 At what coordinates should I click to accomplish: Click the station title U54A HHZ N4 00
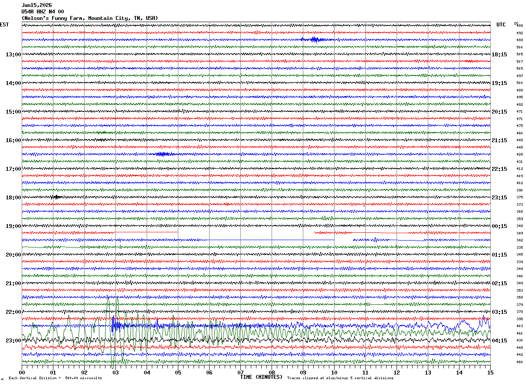pyautogui.click(x=43, y=12)
